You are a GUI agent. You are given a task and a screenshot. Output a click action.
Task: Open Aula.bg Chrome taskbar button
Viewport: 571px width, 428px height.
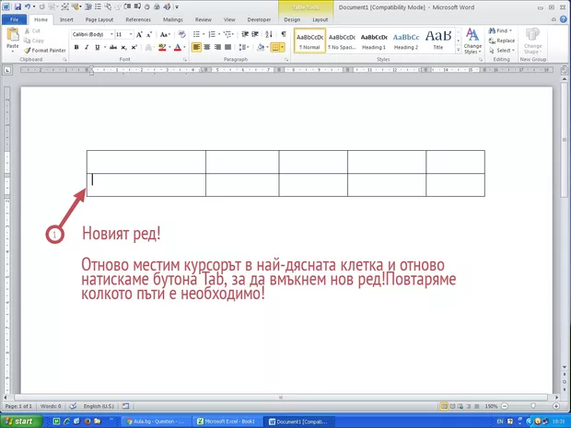point(155,422)
